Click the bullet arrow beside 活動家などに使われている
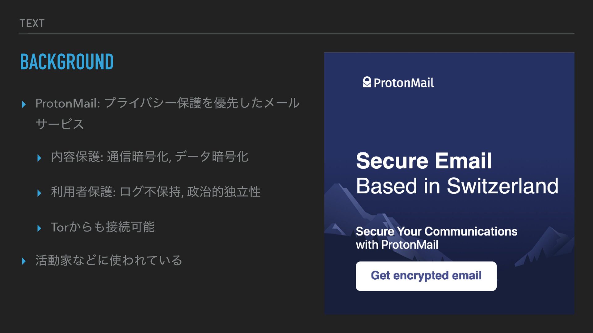 (x=24, y=261)
